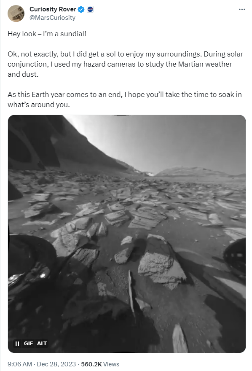Click the 560.2K Views count

tap(100, 364)
